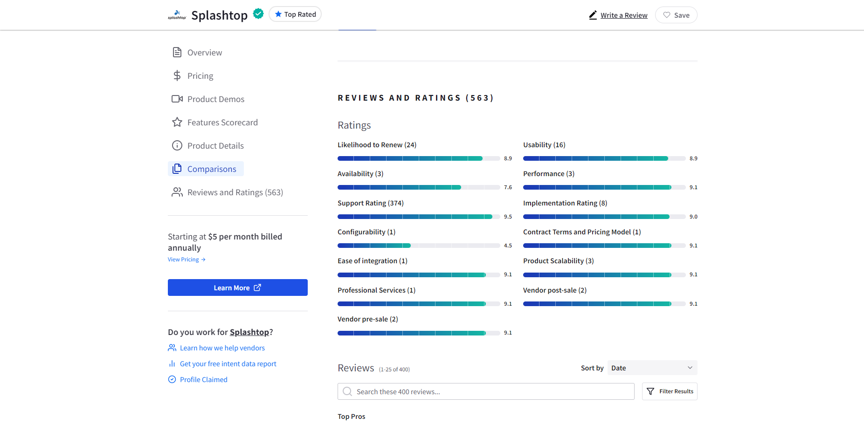Click the verified checkmark badge beside Splashtop

[x=258, y=14]
